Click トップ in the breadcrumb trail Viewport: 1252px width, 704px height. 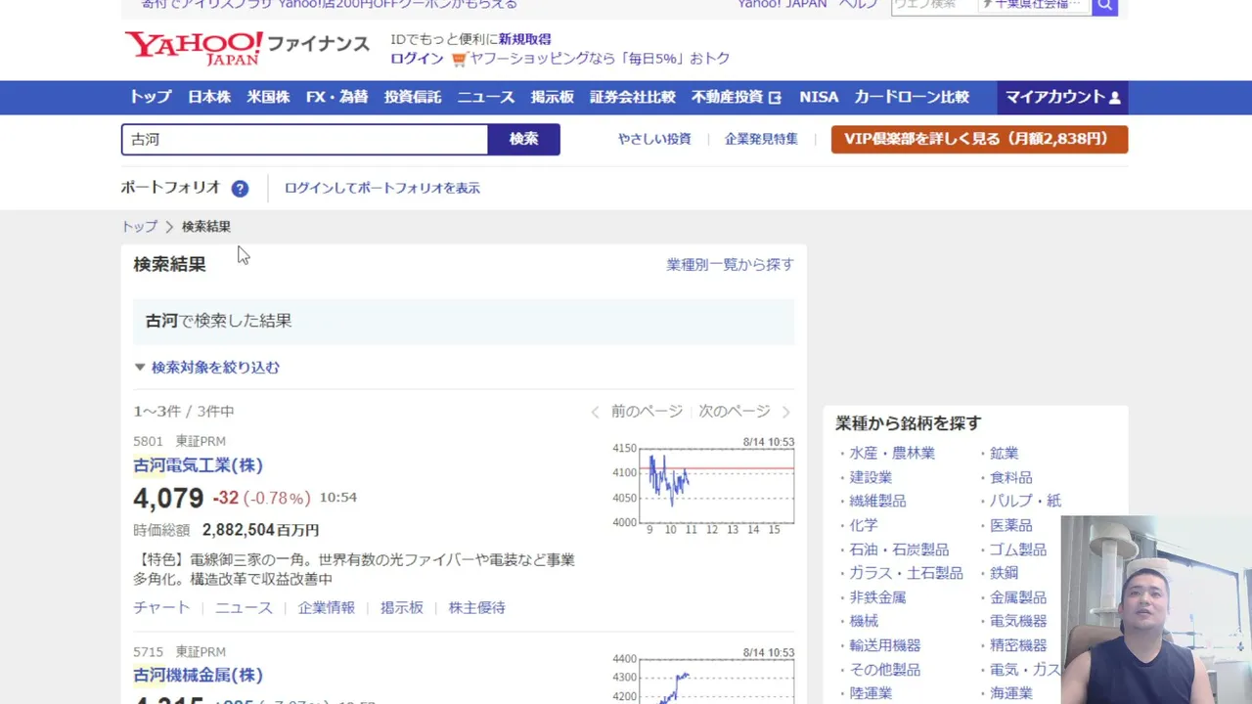pyautogui.click(x=139, y=226)
